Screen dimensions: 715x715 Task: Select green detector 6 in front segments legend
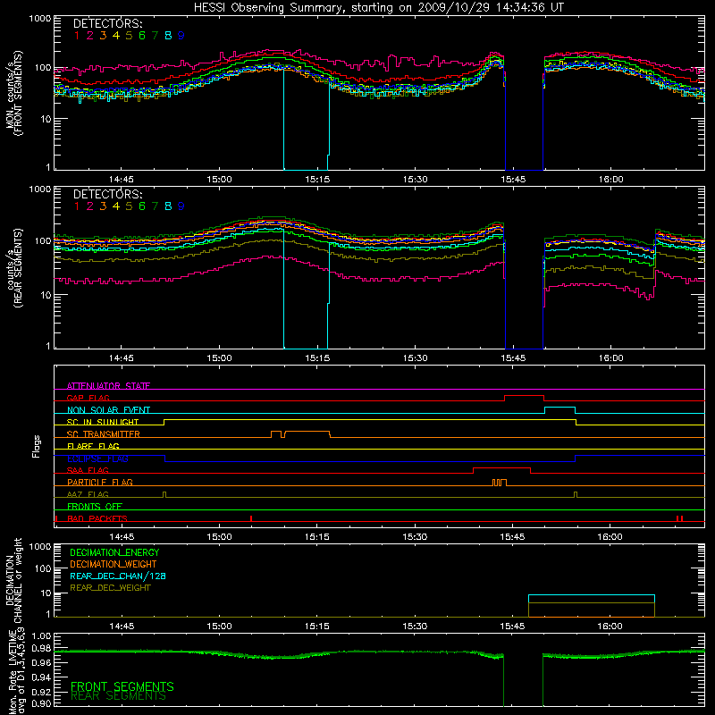click(142, 36)
